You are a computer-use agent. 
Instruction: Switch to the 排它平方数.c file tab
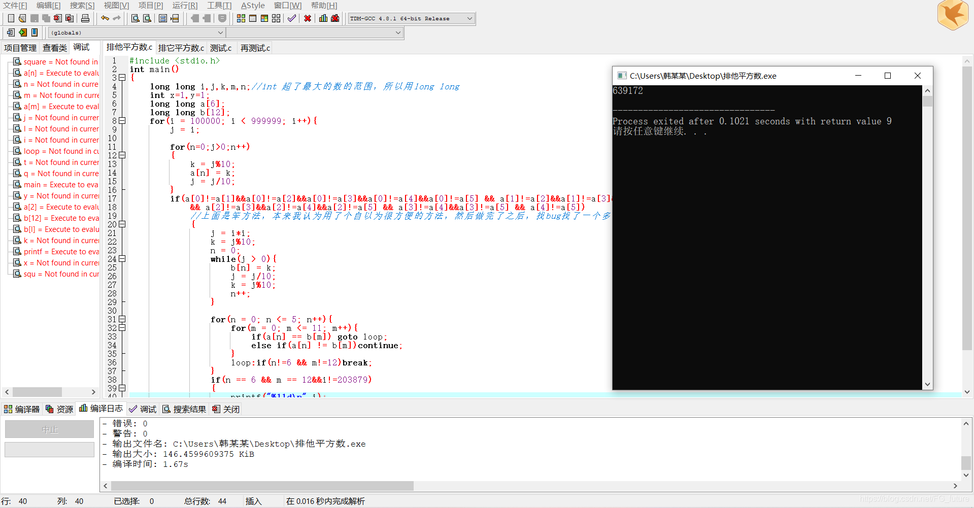(x=181, y=48)
